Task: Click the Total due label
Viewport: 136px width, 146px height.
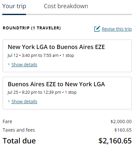Action: point(19,141)
